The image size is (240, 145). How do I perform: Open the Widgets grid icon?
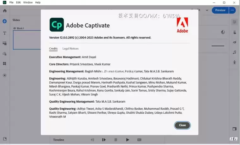click(x=5, y=63)
